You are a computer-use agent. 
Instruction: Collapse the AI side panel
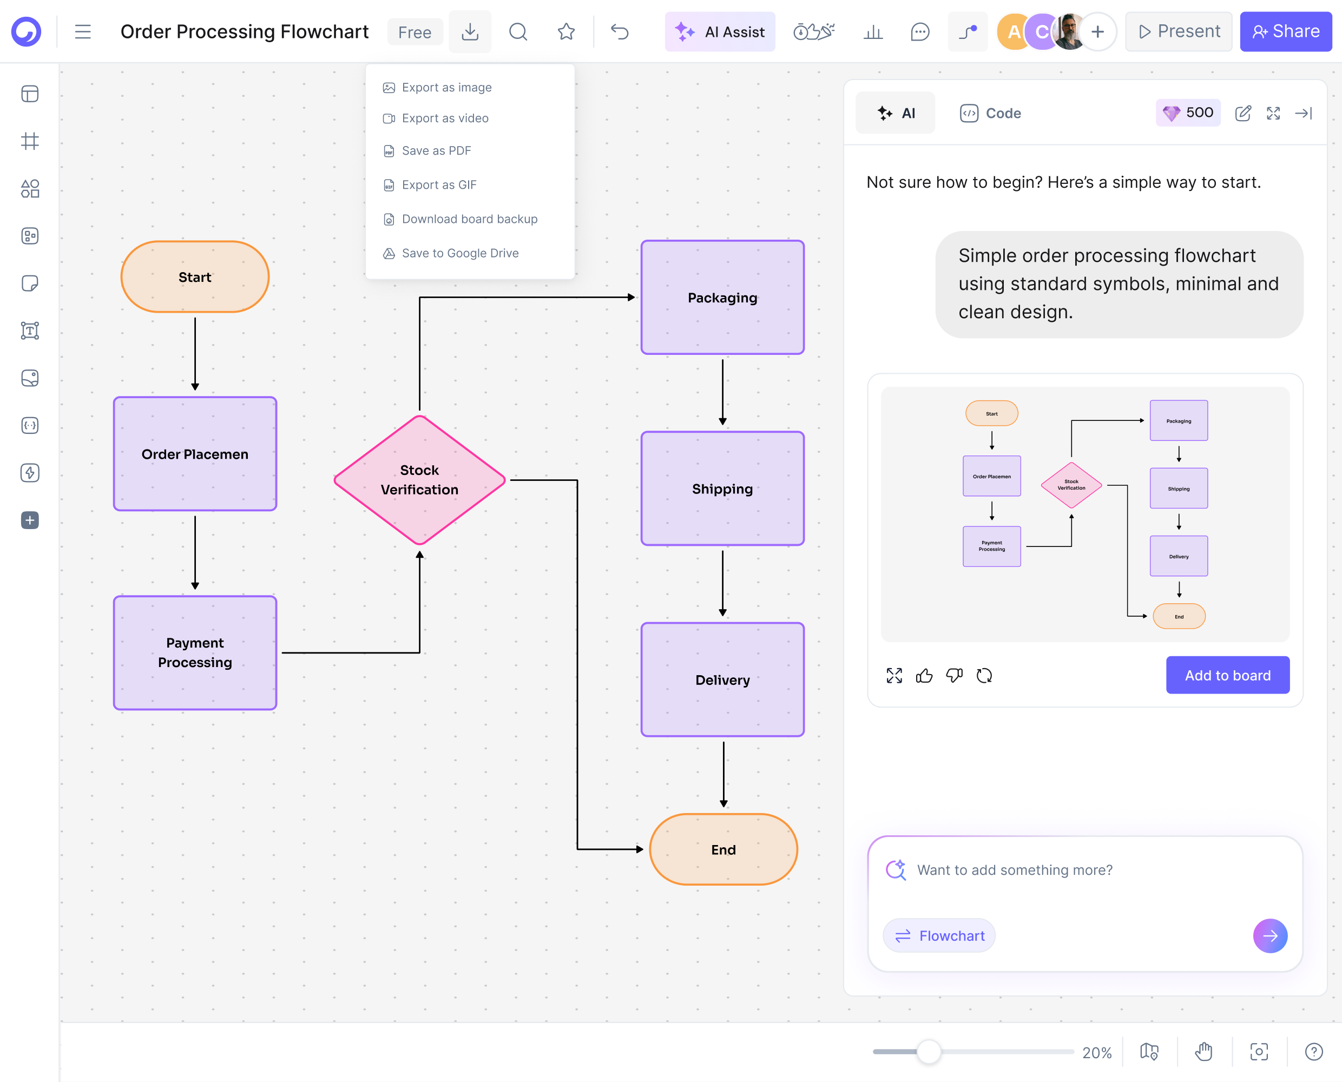point(1304,113)
